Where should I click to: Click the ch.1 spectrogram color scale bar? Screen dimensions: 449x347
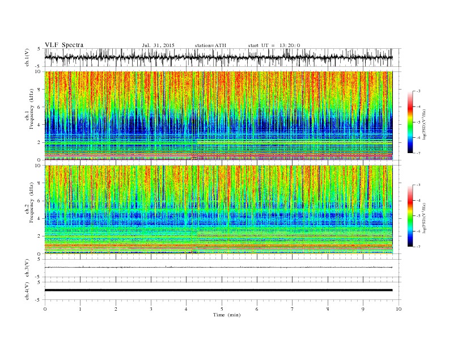coord(410,122)
